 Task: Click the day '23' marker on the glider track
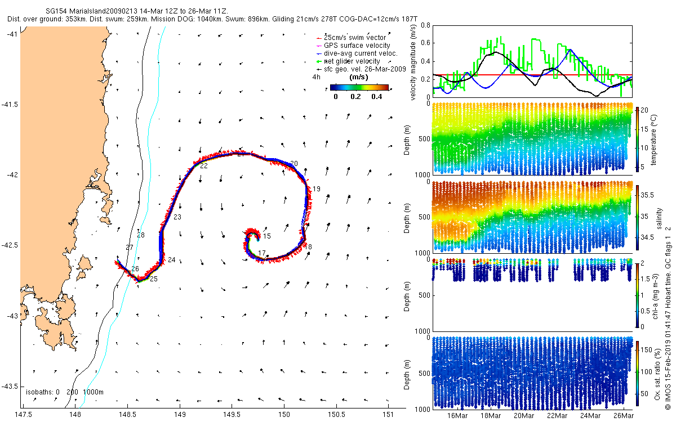click(x=177, y=217)
